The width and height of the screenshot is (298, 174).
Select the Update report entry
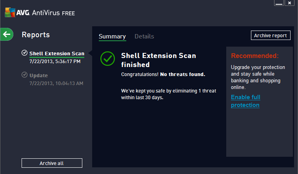(x=38, y=75)
